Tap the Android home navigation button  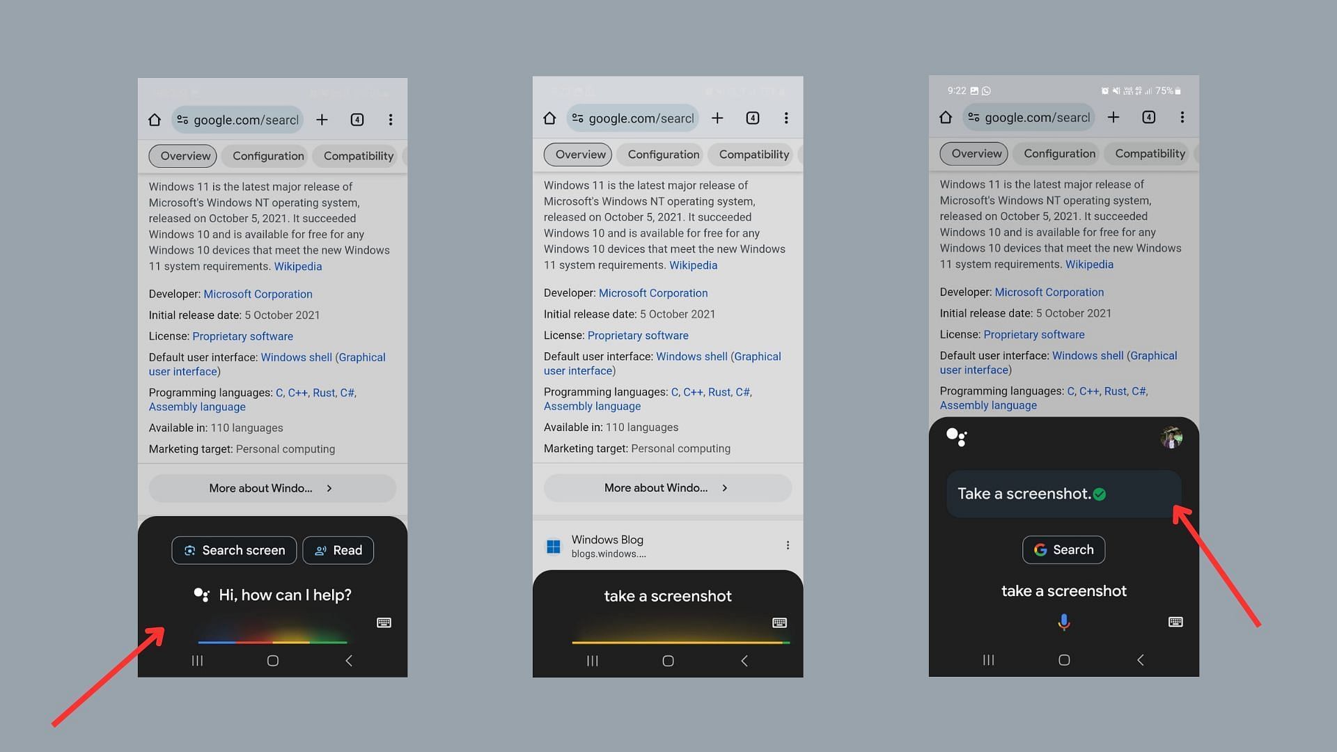point(273,660)
